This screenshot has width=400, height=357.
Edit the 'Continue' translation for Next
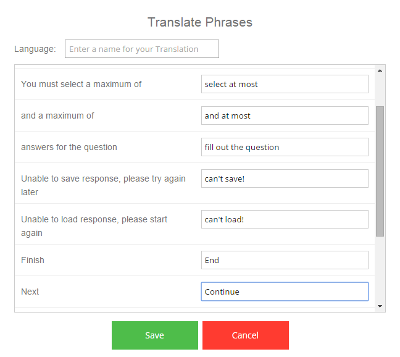coord(285,292)
